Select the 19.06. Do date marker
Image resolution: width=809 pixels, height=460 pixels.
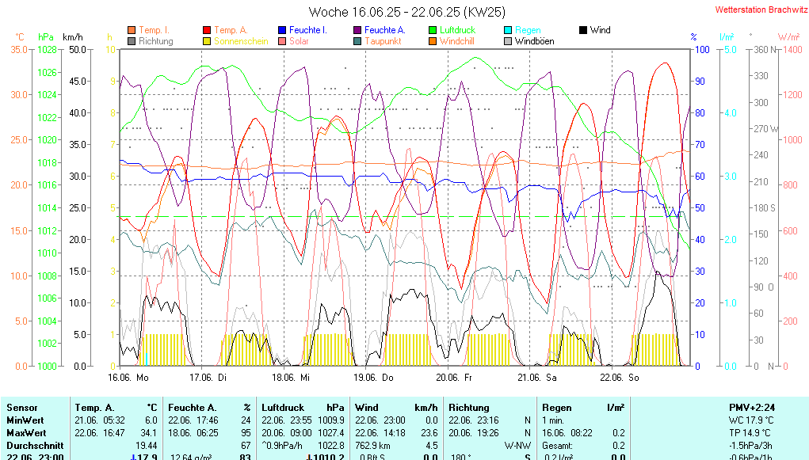click(372, 378)
